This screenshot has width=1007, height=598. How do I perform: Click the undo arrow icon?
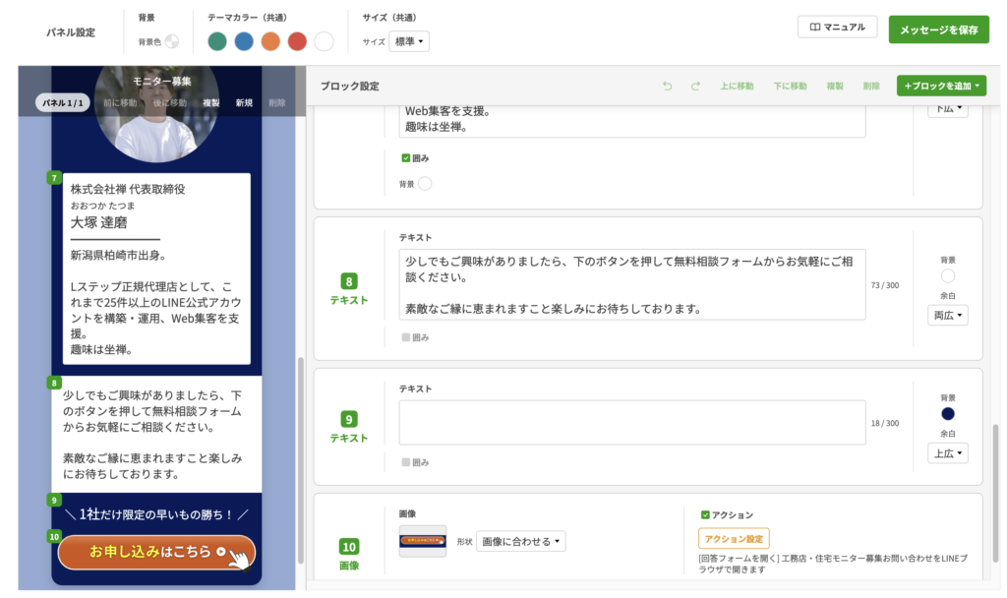click(668, 87)
